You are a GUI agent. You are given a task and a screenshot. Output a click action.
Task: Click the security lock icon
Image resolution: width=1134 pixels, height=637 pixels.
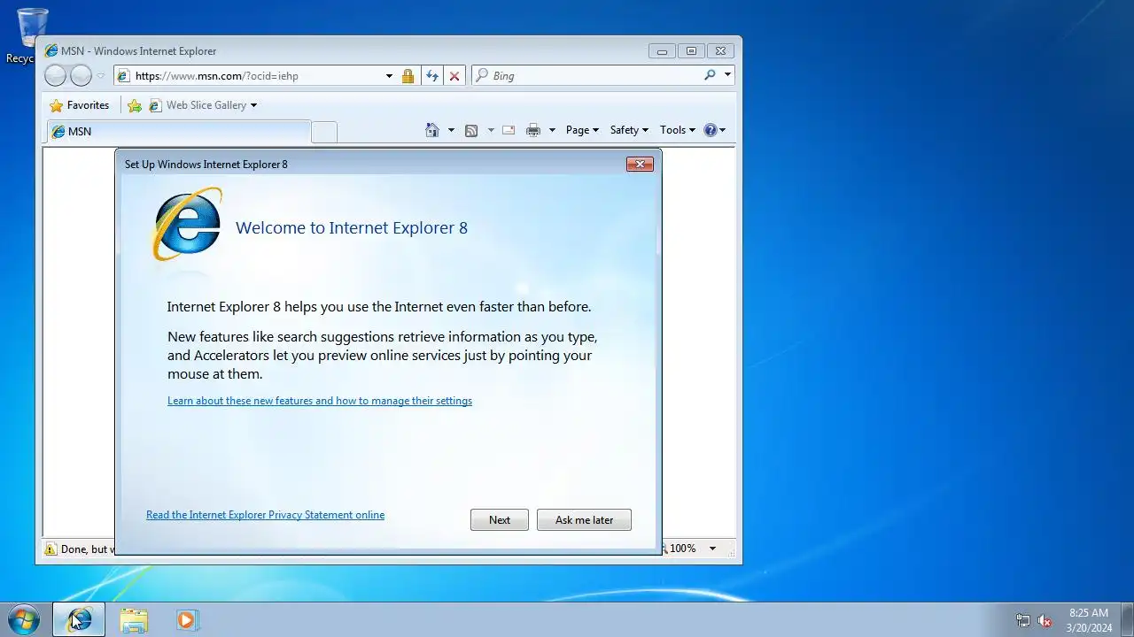pos(408,76)
